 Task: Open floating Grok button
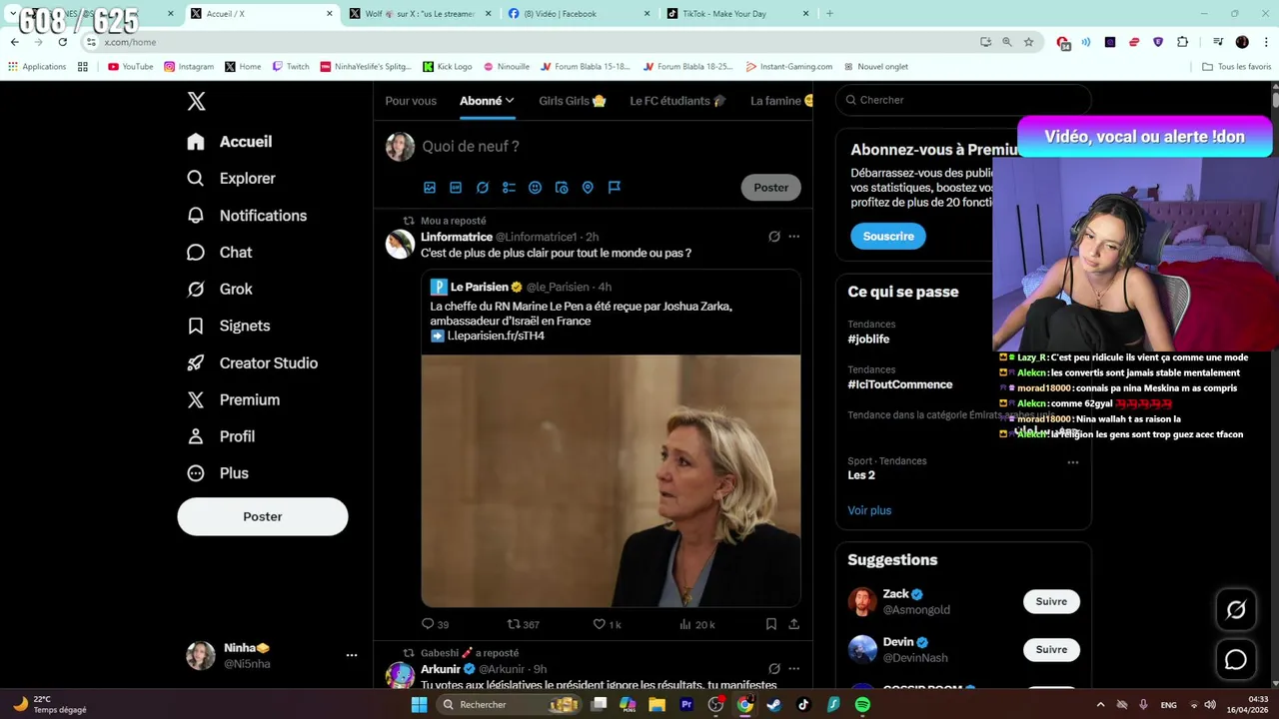coord(1236,610)
